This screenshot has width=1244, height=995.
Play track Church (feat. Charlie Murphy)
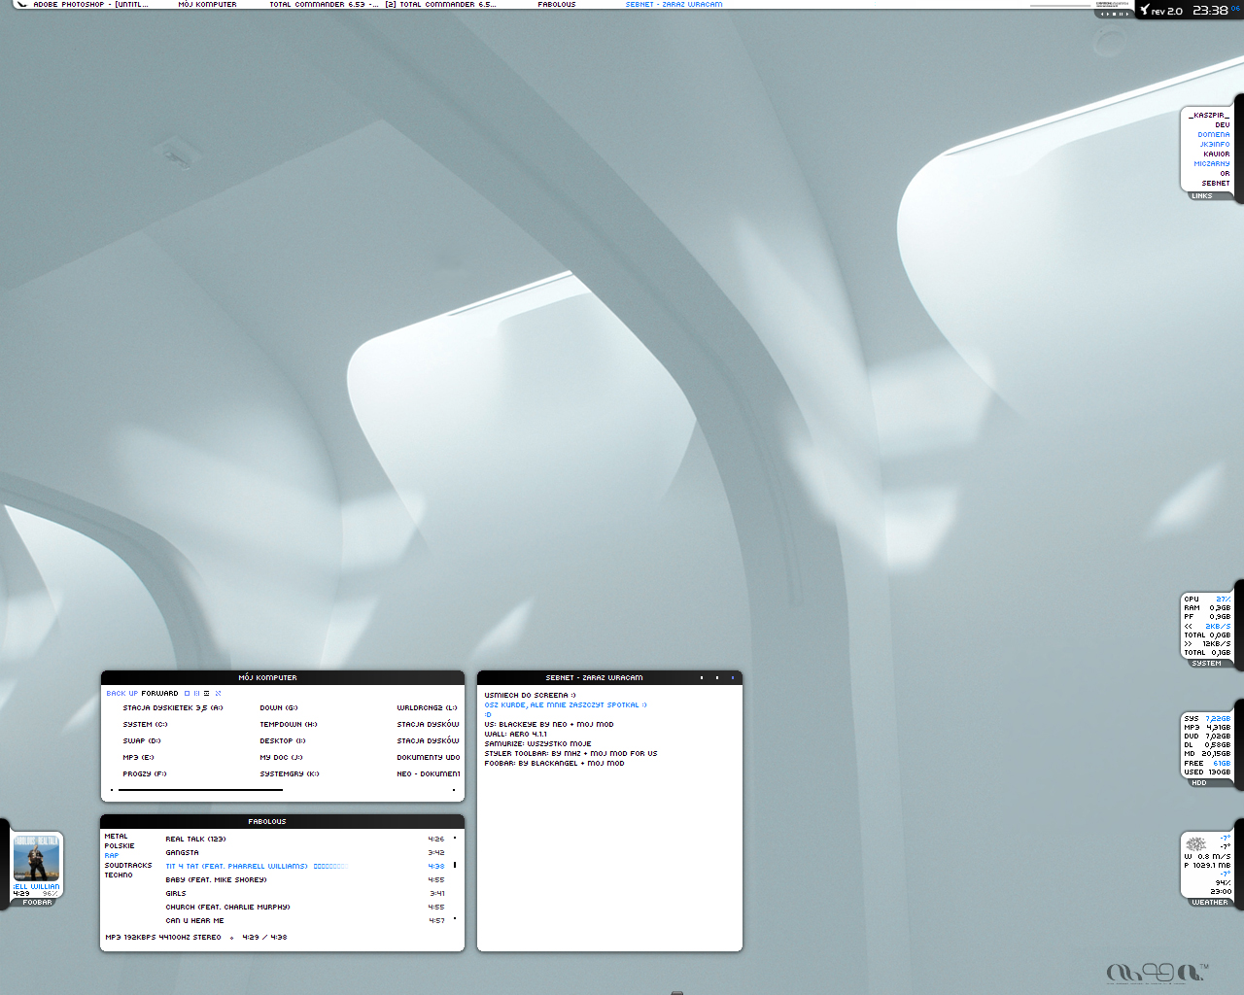coord(227,908)
